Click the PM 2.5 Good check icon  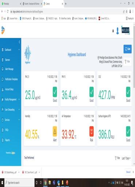(x=55, y=92)
